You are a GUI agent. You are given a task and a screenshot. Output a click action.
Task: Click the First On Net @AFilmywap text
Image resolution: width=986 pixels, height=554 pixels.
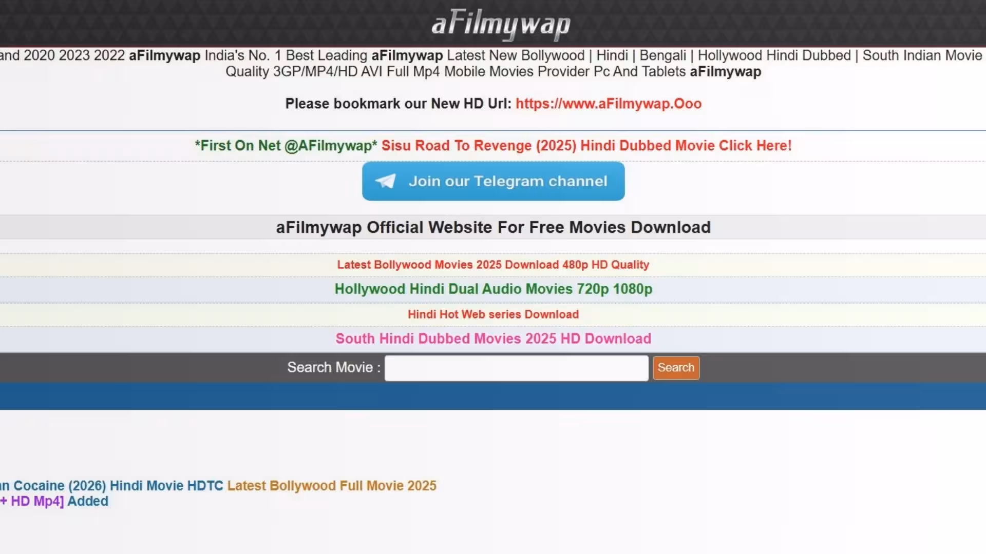click(x=286, y=146)
